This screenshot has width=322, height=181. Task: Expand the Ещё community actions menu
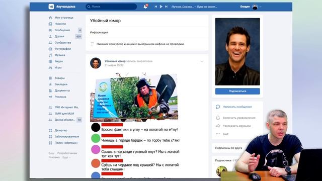coord(225,134)
